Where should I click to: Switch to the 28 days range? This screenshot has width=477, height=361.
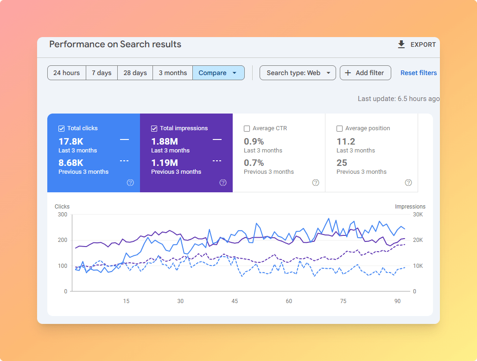click(x=135, y=73)
